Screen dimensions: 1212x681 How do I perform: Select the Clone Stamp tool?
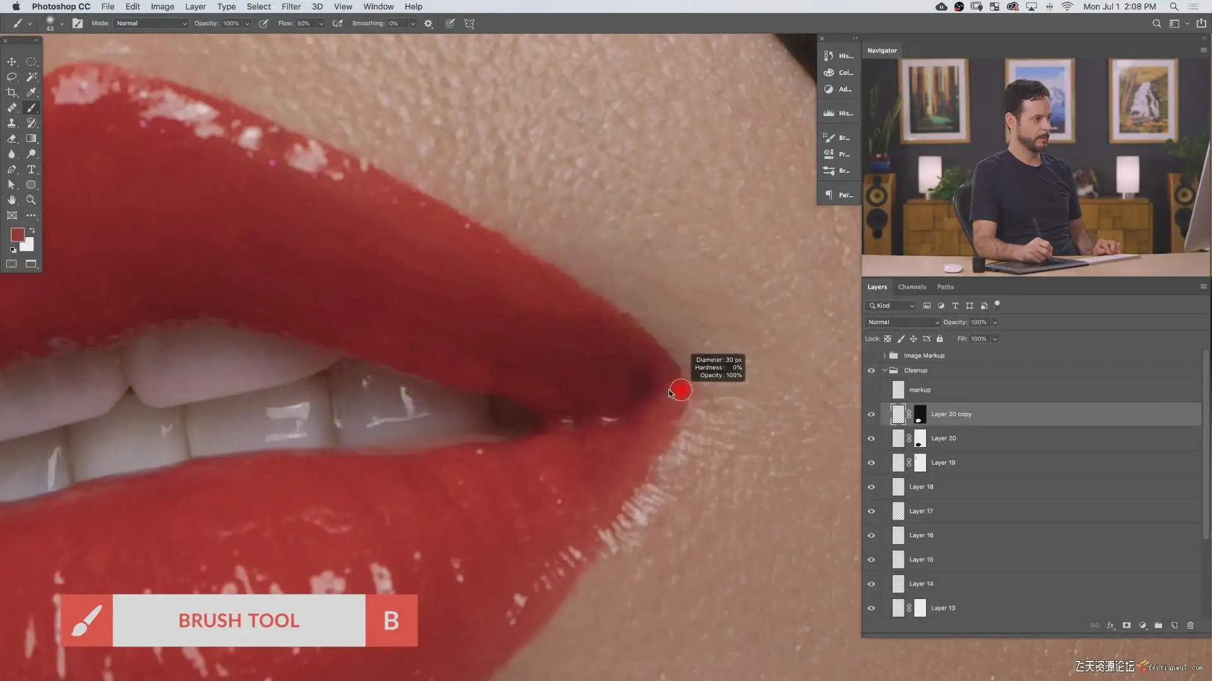(x=11, y=124)
